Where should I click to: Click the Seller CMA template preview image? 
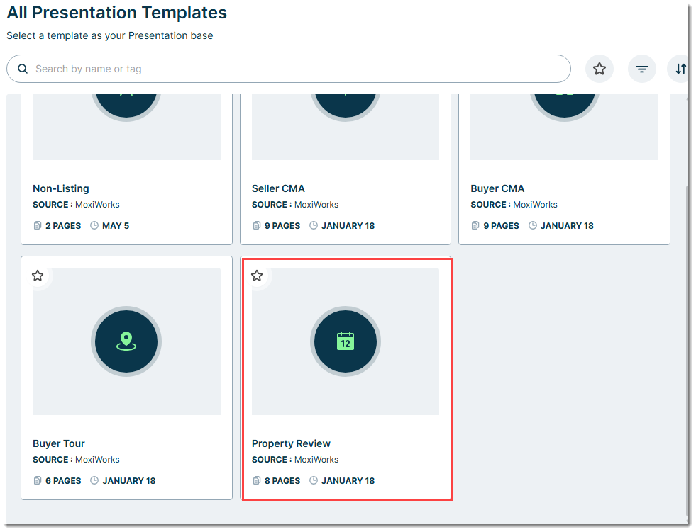point(346,128)
